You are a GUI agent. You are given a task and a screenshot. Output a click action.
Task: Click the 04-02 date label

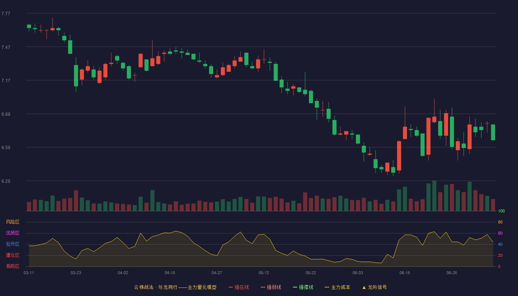123,273
